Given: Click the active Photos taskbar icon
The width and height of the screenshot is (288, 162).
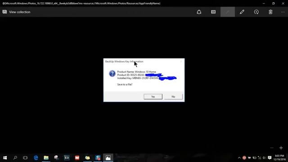Looking at the screenshot, I should coord(108,157).
